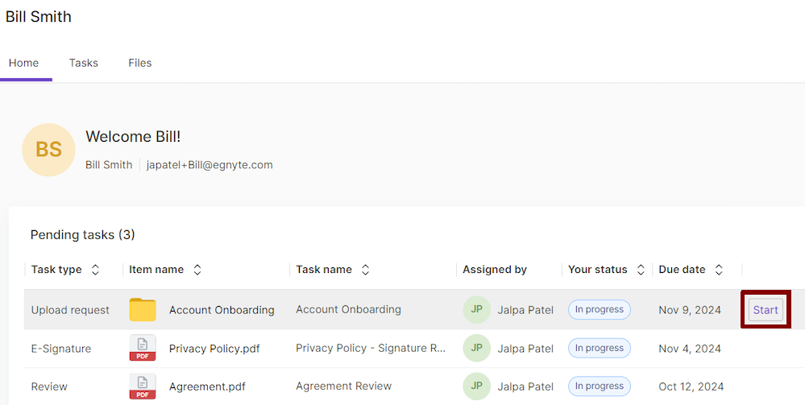The width and height of the screenshot is (805, 405).
Task: Switch to the Home tab
Action: pyautogui.click(x=23, y=63)
